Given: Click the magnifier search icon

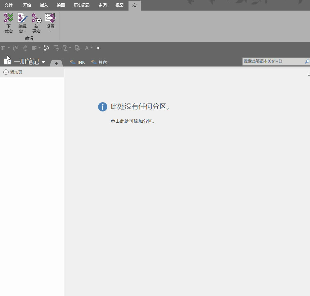Looking at the screenshot, I should pyautogui.click(x=307, y=62).
